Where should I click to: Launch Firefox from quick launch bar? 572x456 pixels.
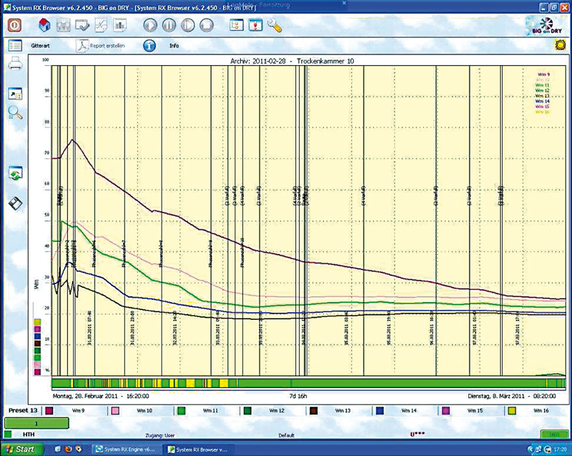[x=68, y=449]
